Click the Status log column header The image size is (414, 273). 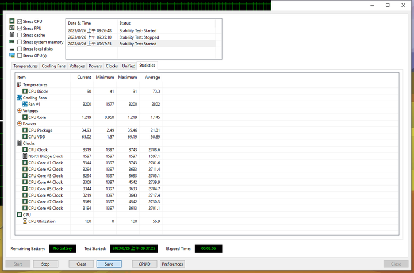pyautogui.click(x=166, y=23)
